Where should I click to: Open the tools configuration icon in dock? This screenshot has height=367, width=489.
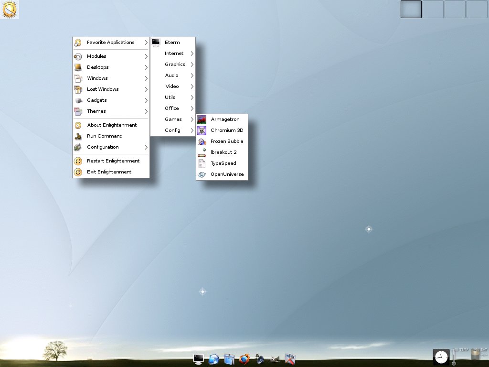290,359
